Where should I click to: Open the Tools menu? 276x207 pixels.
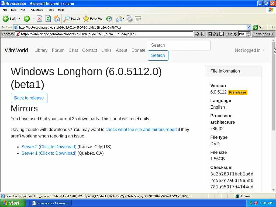[50, 10]
